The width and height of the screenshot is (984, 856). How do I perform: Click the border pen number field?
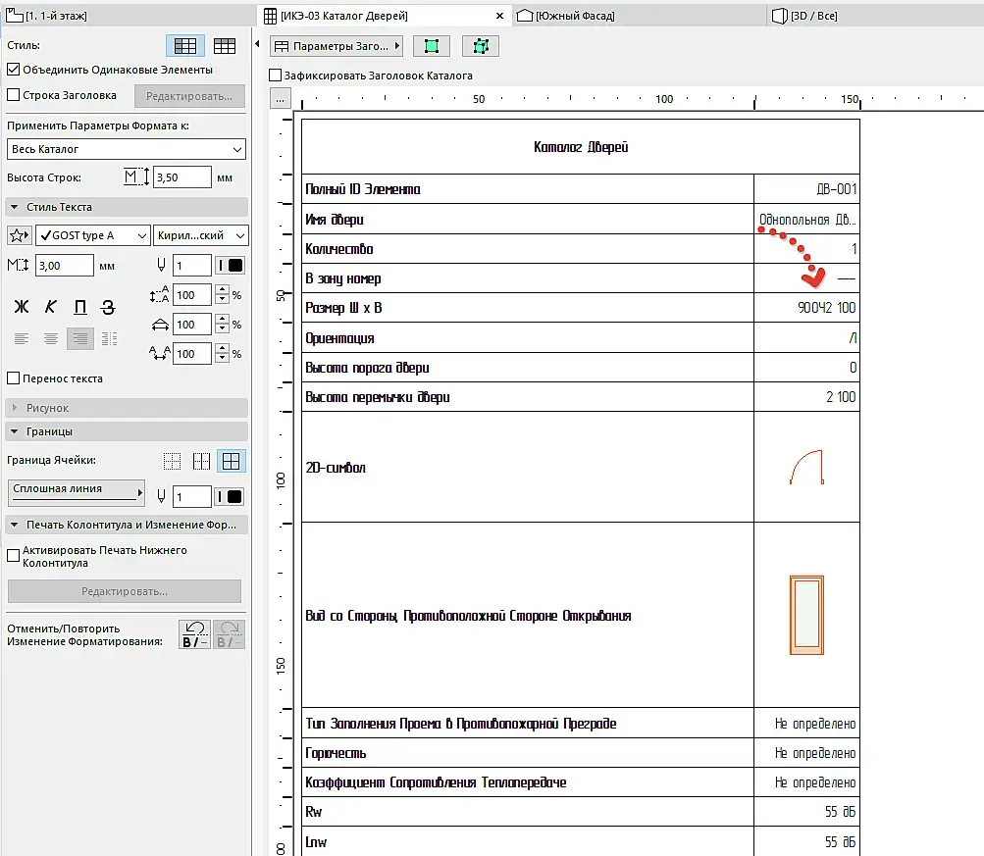click(x=192, y=497)
